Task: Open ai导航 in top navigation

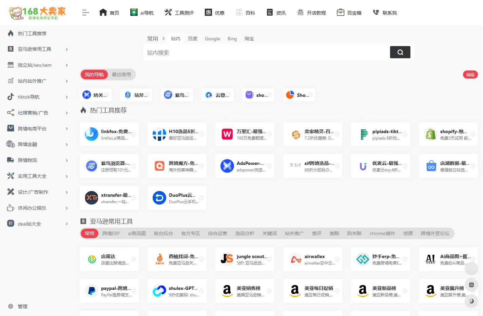Action: [x=142, y=13]
